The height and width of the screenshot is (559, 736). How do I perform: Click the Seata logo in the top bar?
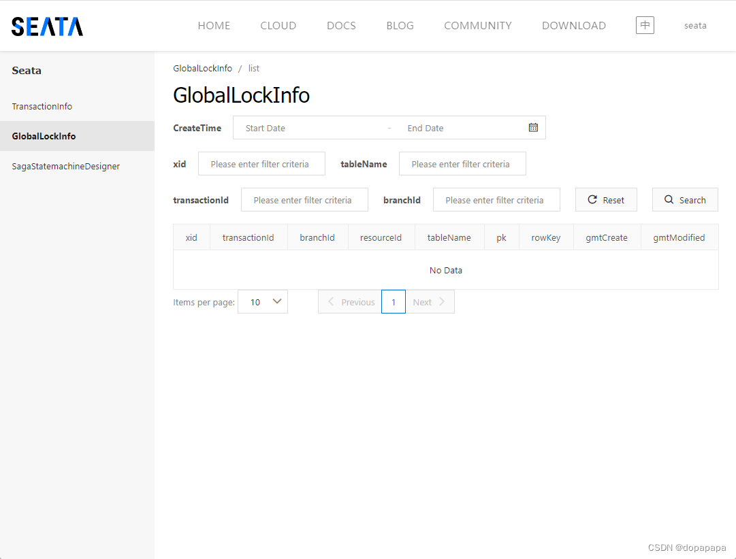tap(46, 25)
